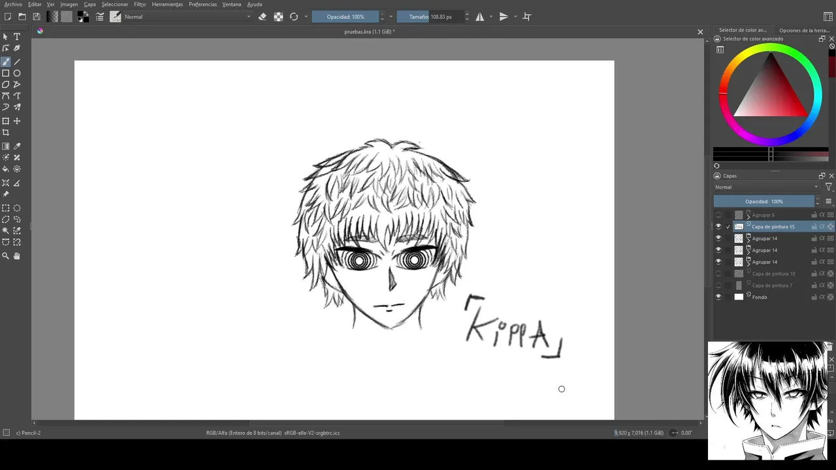Select the Contiguous Selection magic wand tool

coord(6,230)
